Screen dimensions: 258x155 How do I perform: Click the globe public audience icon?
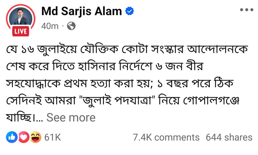[71, 26]
